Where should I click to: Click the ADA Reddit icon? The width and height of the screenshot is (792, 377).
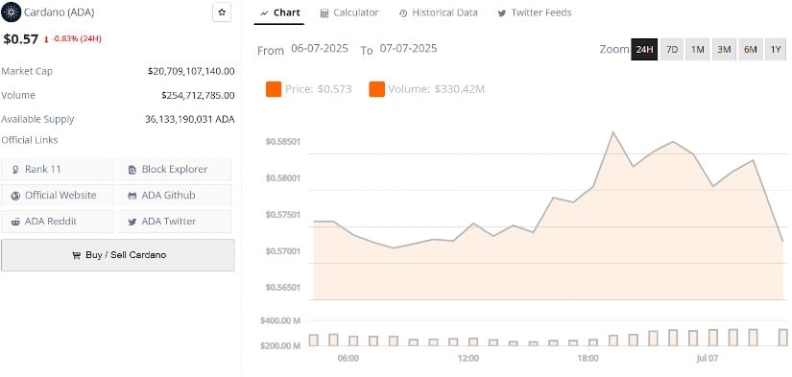pyautogui.click(x=15, y=221)
